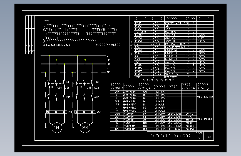The width and height of the screenshot is (241, 156).
Task: Select the LR2-D5369 relay cell
Action: click(174, 129)
